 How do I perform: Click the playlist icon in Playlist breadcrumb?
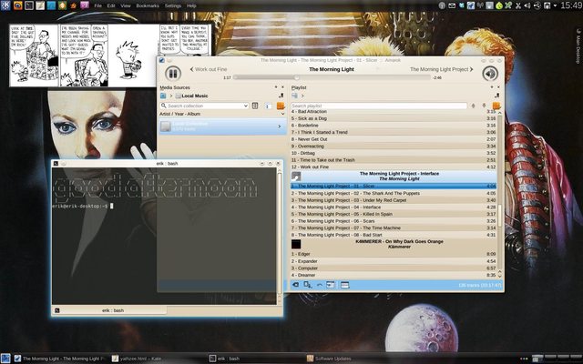294,96
